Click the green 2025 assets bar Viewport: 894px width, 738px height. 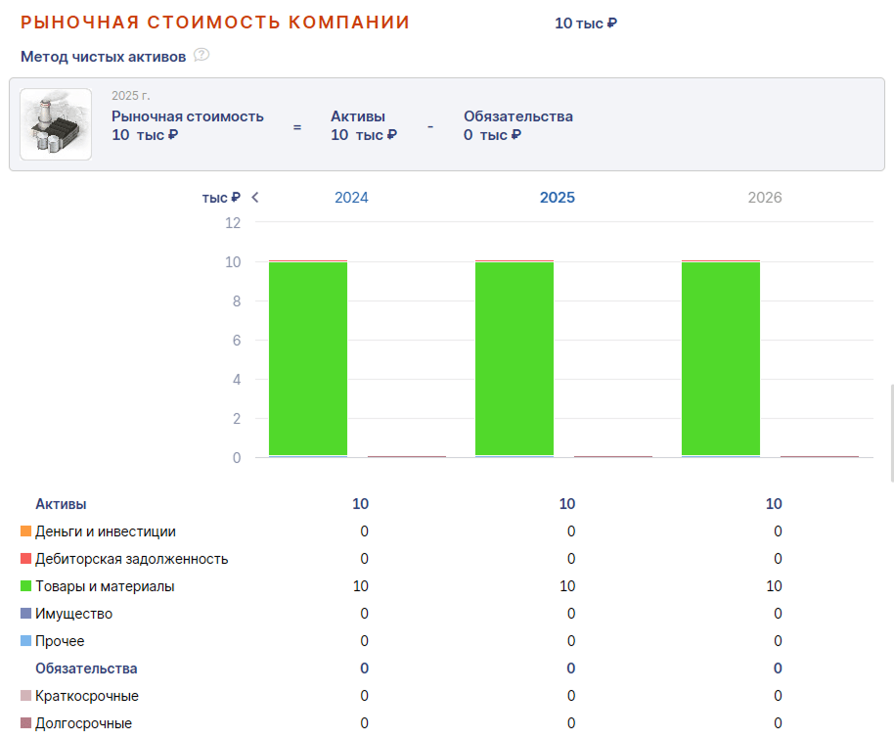[514, 359]
